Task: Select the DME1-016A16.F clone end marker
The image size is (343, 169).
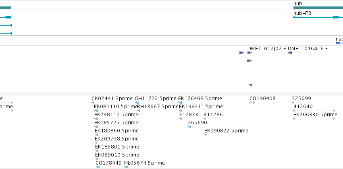Action: [290, 53]
